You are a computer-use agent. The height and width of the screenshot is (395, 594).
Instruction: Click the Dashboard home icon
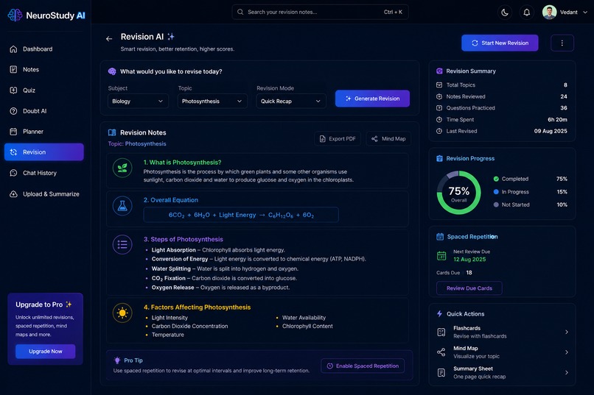(13, 49)
